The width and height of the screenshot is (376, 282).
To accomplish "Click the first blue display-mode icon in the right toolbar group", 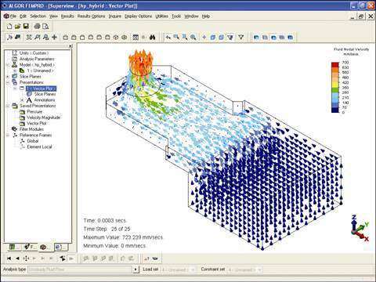I will click(x=256, y=38).
